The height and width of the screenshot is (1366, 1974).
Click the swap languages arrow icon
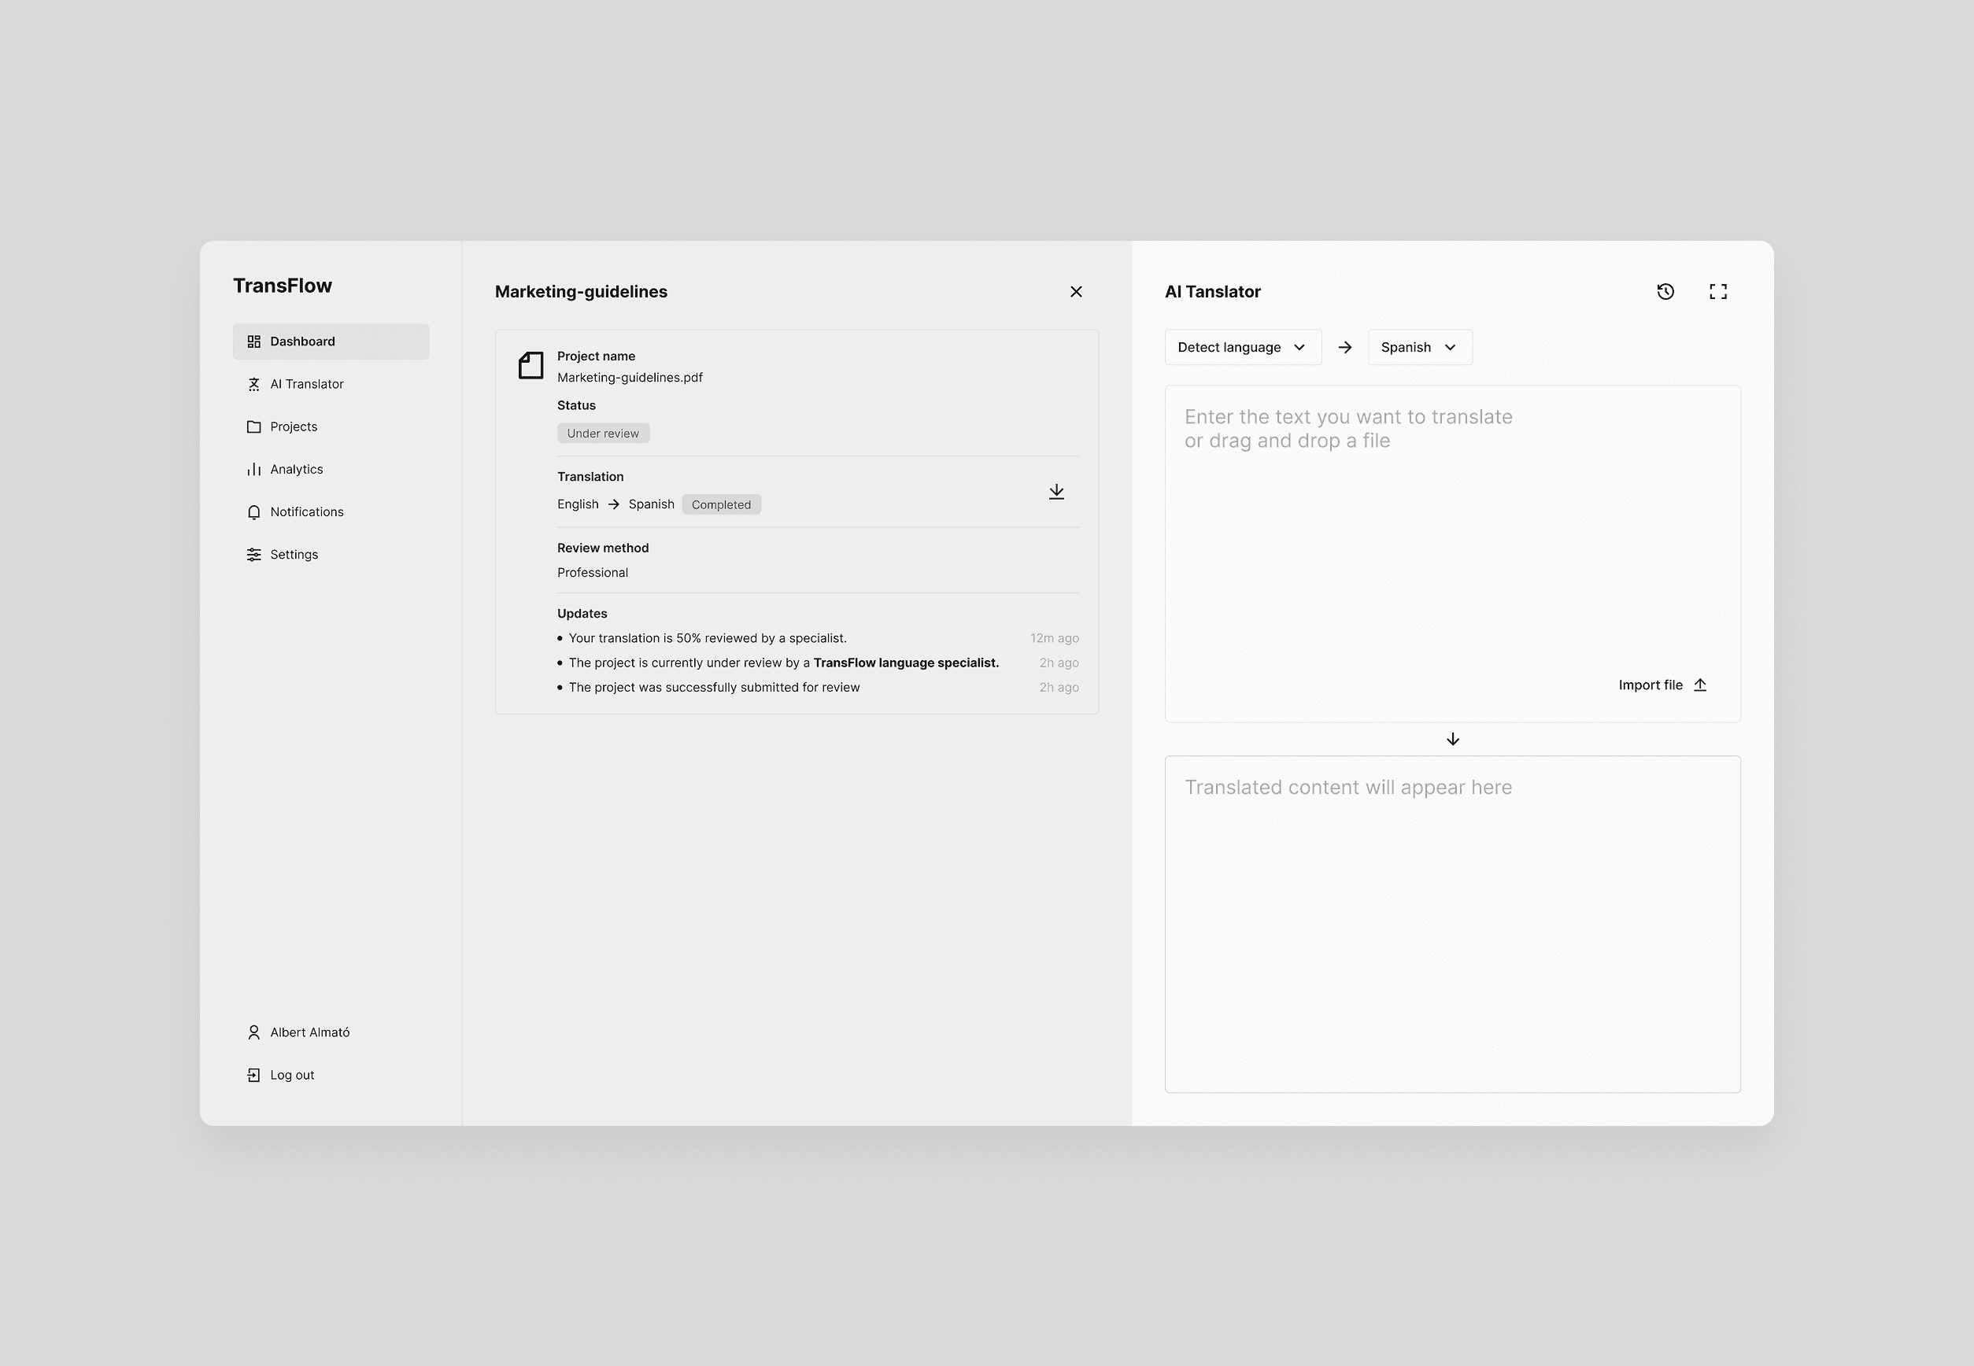tap(1345, 348)
